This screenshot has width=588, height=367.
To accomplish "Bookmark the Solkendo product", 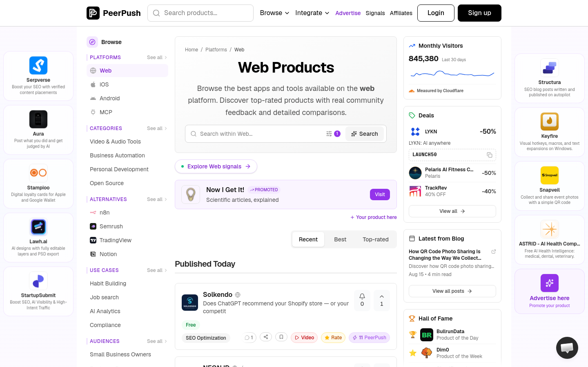I will (281, 337).
